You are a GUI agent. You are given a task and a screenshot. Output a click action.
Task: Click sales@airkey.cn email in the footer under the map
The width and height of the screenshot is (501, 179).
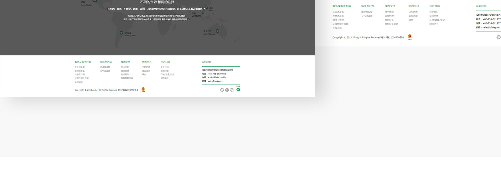215,81
